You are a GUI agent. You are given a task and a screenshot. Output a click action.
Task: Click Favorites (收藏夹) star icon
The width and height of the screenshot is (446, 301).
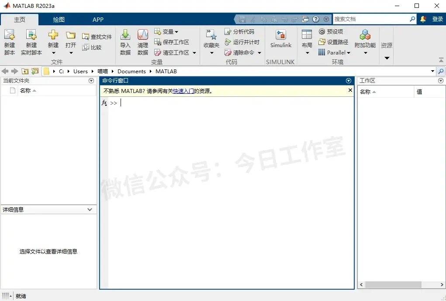(x=211, y=34)
